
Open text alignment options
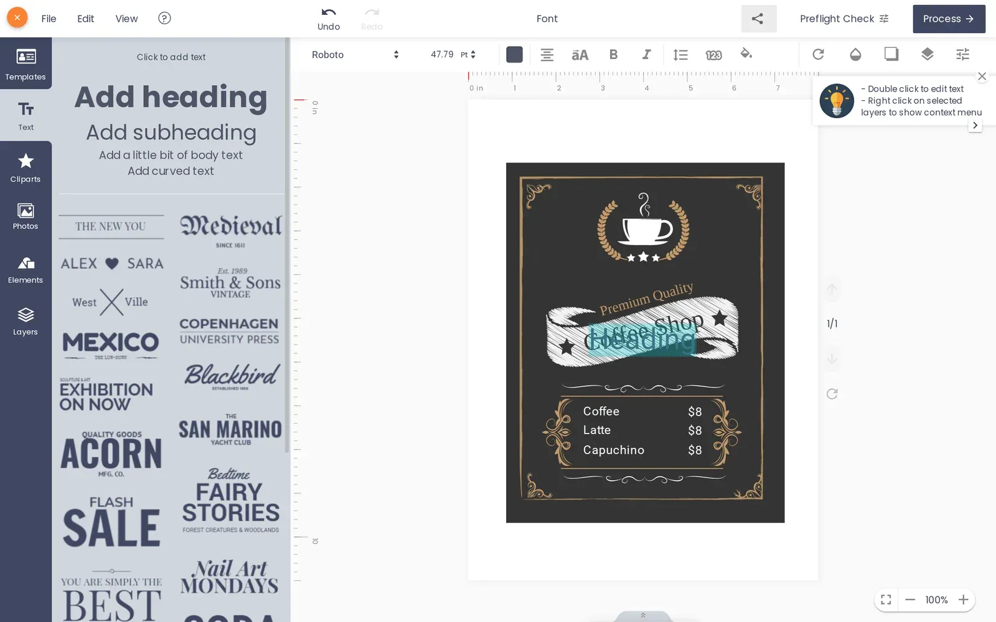click(547, 55)
